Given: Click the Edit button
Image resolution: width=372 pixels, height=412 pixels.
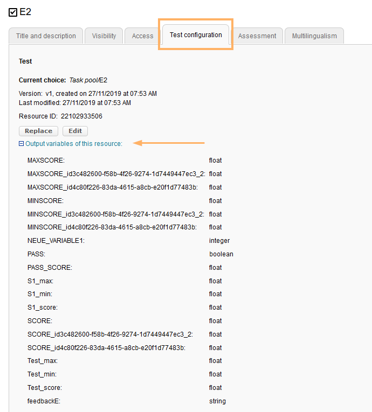Looking at the screenshot, I should click(x=75, y=131).
